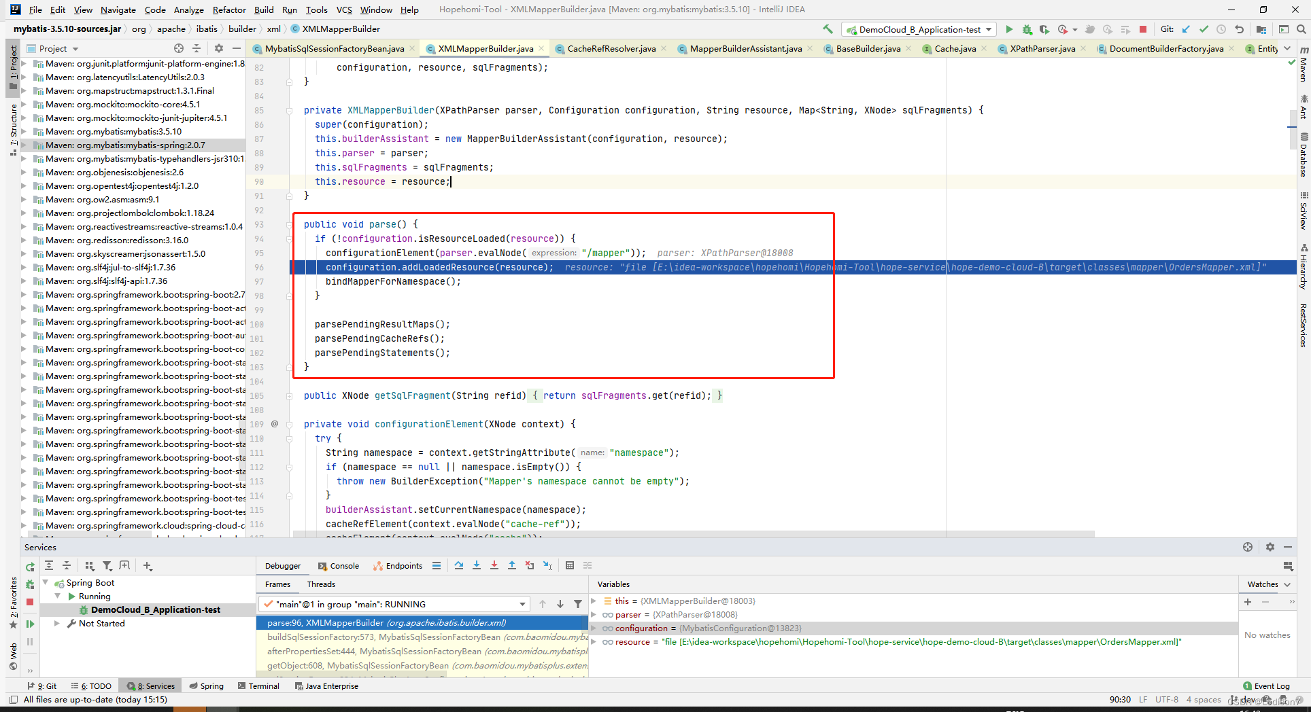Image resolution: width=1311 pixels, height=712 pixels.
Task: Expand the Not Started services node
Action: (x=57, y=624)
